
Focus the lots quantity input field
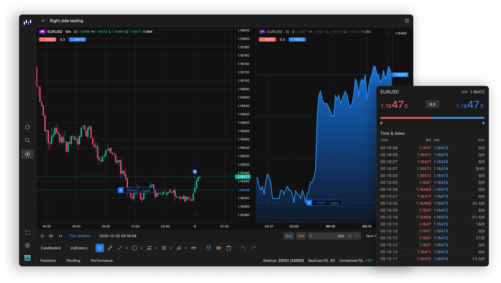click(x=327, y=236)
